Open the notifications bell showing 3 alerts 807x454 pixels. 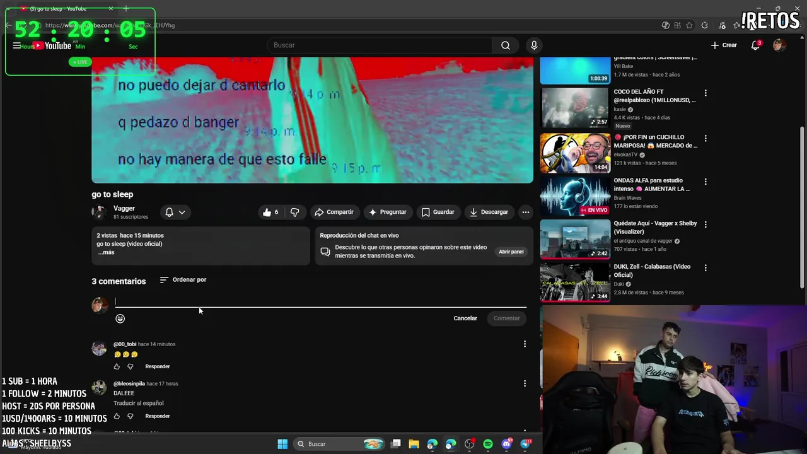[x=755, y=45]
